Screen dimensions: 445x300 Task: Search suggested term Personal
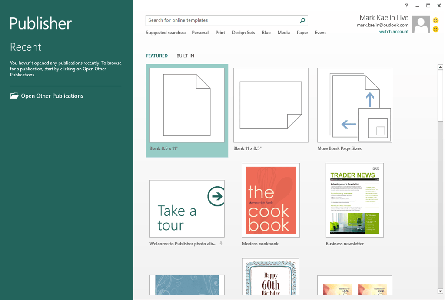pos(200,33)
